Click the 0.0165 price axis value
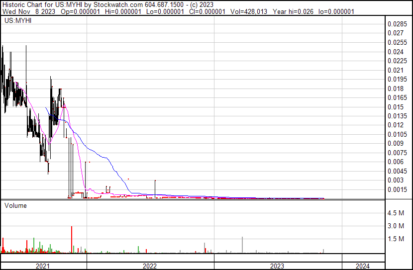The width and height of the screenshot is (413, 270). click(397, 97)
